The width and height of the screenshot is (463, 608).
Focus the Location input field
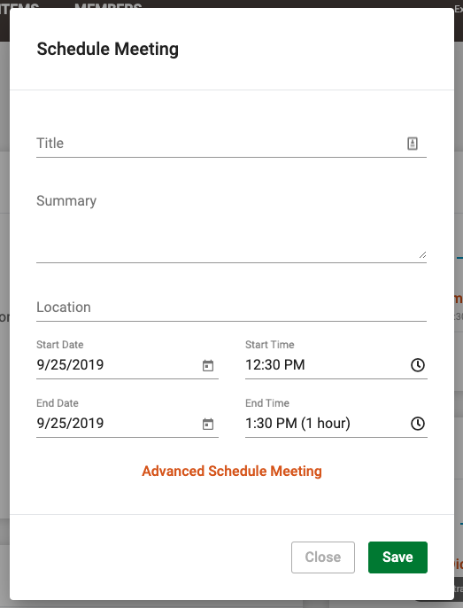(231, 308)
